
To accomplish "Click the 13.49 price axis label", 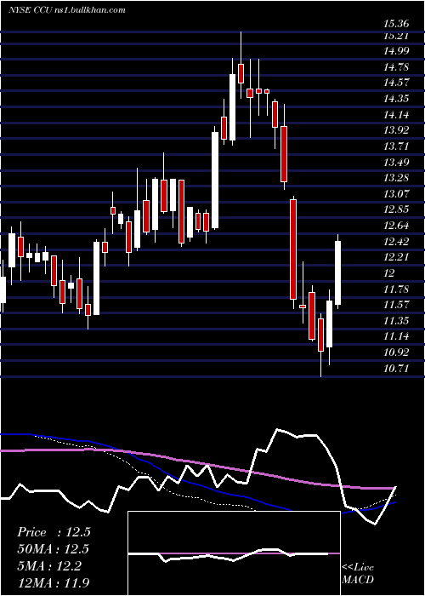I will click(x=396, y=163).
